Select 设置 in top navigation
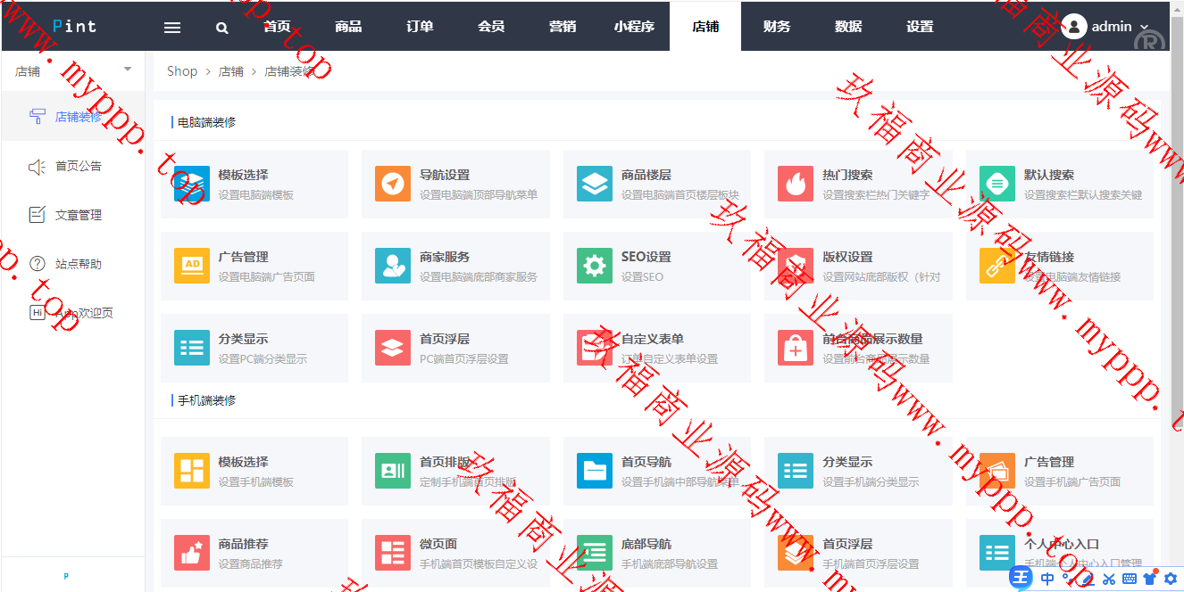Image resolution: width=1184 pixels, height=592 pixels. point(920,27)
